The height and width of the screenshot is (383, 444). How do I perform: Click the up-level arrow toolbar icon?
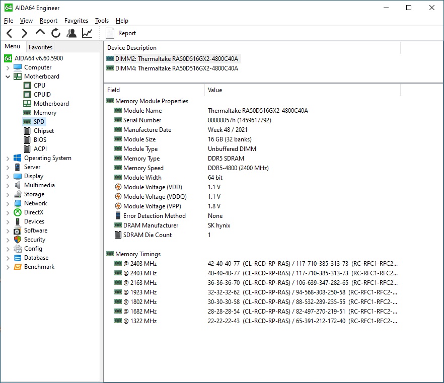pos(40,32)
